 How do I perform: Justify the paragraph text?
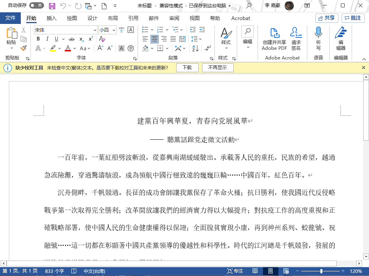click(x=173, y=39)
